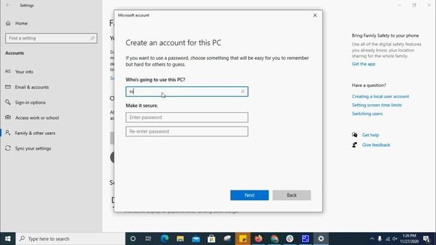Switch to Slack in the taskbar

290,239
